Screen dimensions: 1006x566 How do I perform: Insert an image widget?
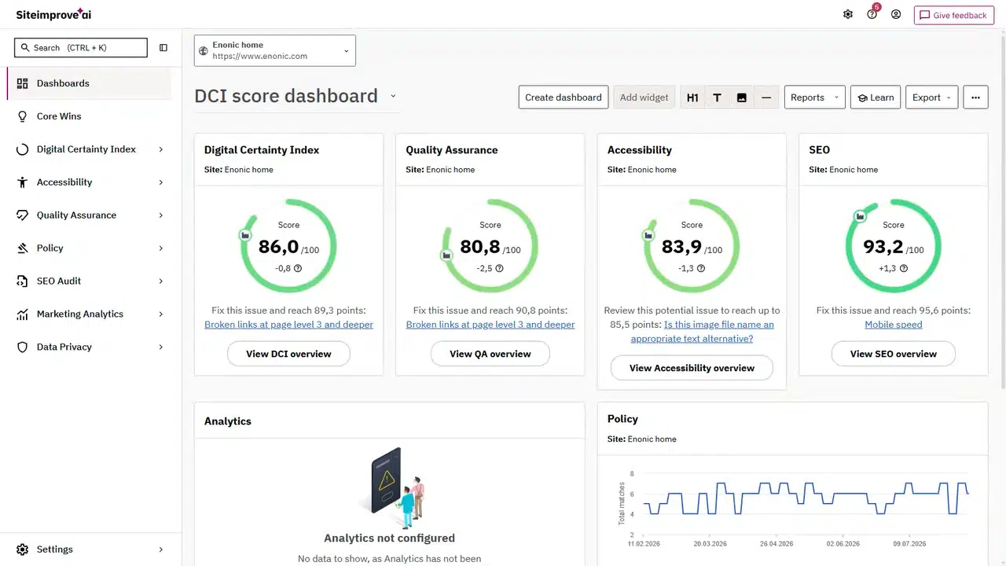pyautogui.click(x=741, y=97)
